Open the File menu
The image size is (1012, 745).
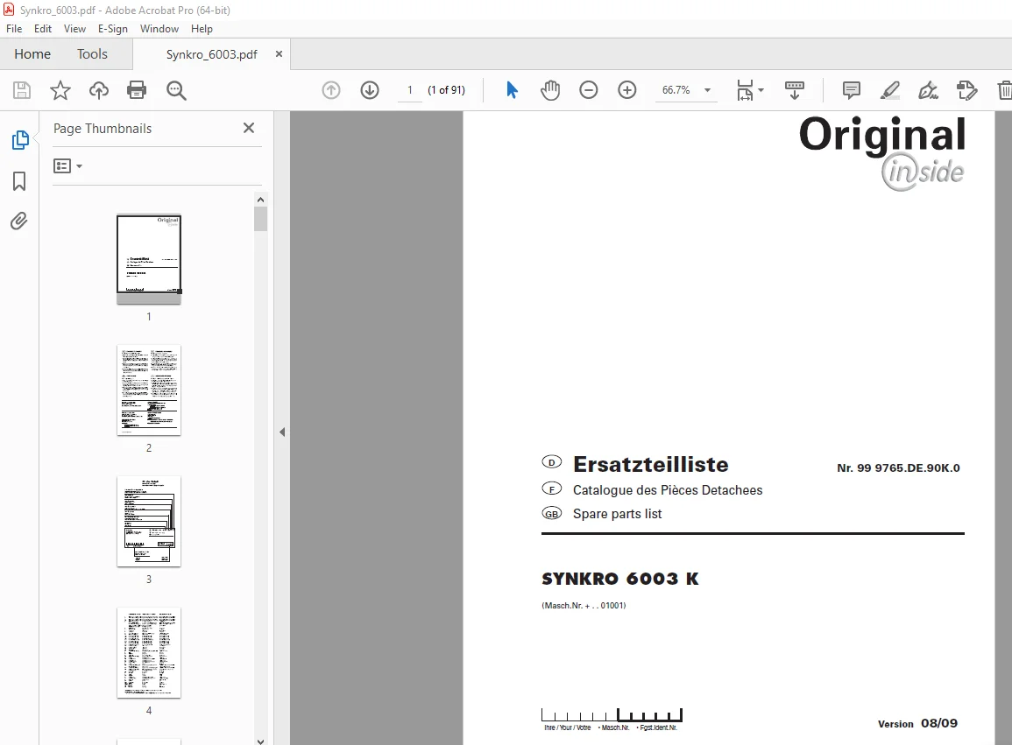tap(14, 29)
